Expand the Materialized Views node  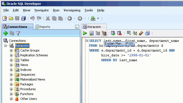point(11,79)
